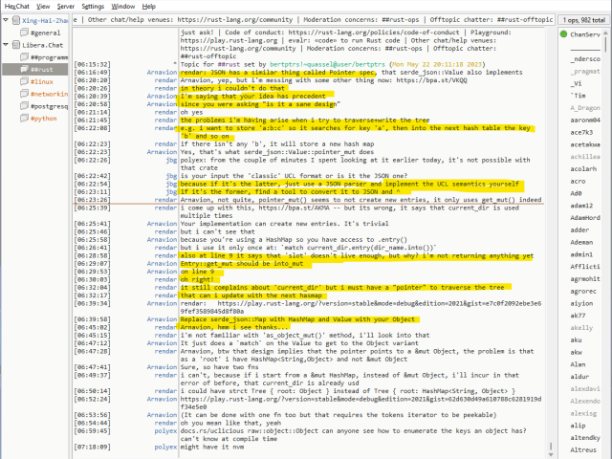Click the #linux channel icon
The width and height of the screenshot is (612, 459).
[x=24, y=82]
